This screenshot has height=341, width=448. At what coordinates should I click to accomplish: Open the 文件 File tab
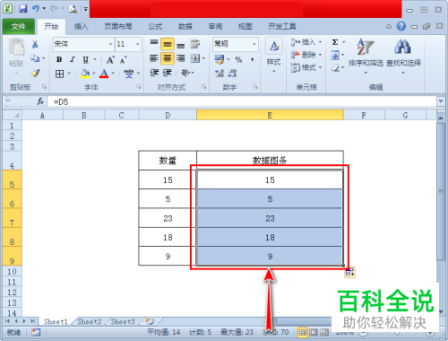point(19,27)
